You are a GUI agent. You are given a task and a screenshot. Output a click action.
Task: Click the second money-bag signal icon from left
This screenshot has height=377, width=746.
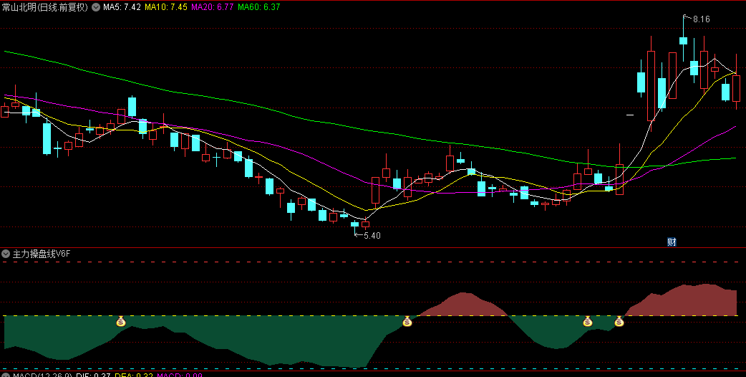click(x=407, y=322)
